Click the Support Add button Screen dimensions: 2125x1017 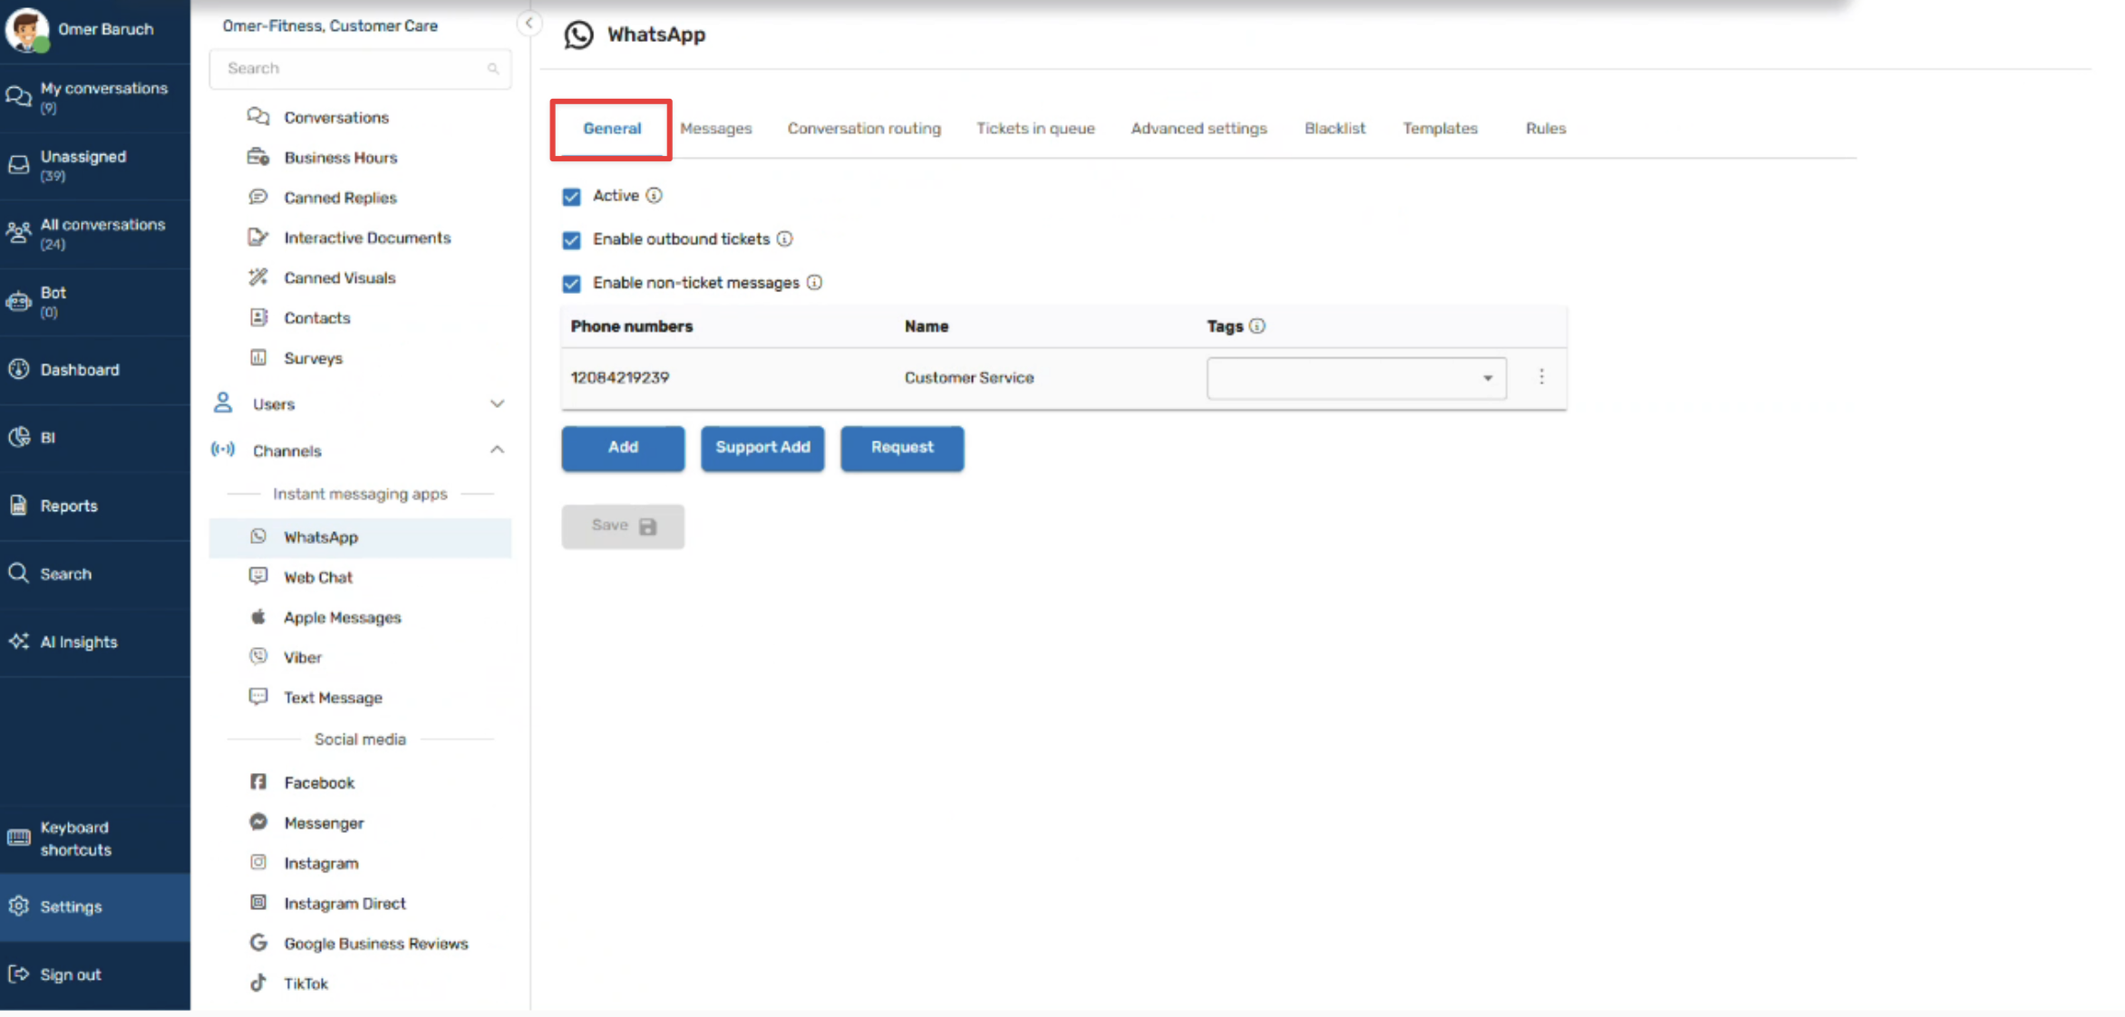point(762,448)
